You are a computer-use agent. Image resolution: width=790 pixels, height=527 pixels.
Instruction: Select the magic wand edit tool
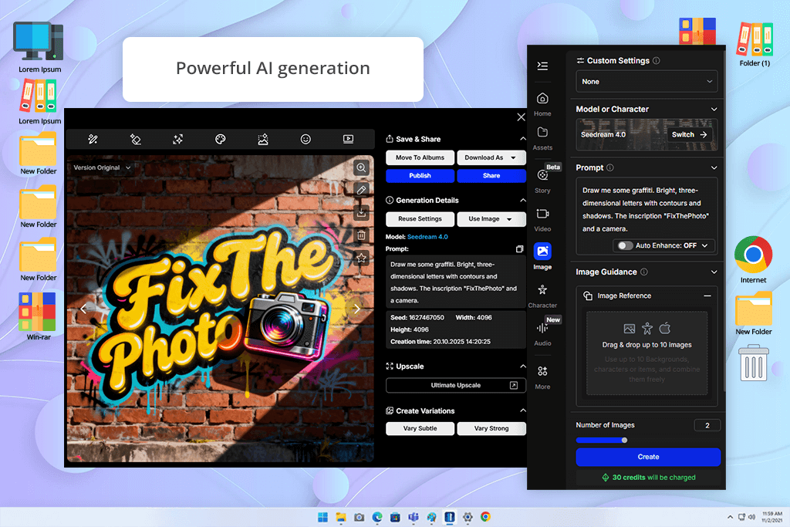(x=93, y=139)
